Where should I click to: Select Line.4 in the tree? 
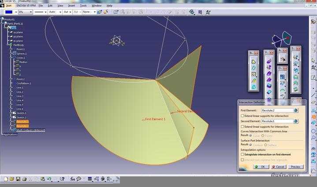[20, 101]
